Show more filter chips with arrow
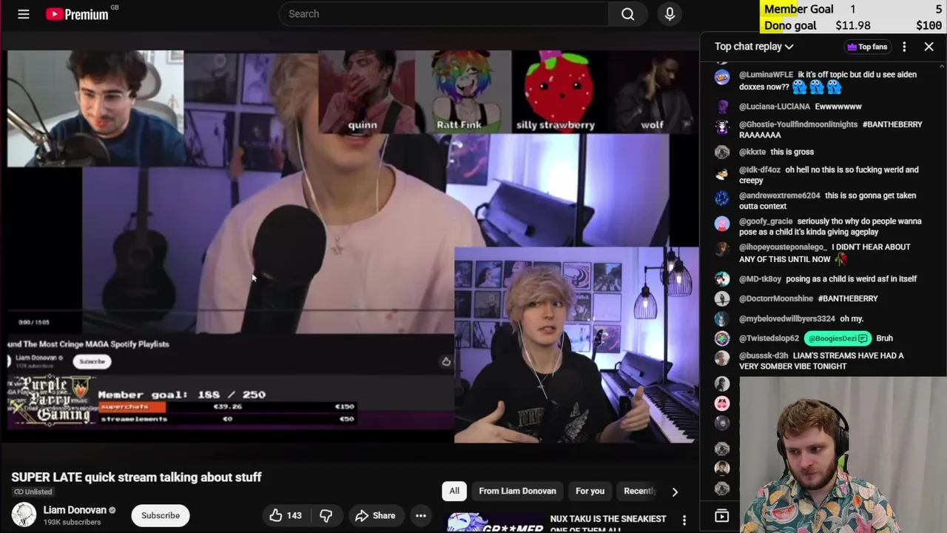 pyautogui.click(x=675, y=492)
